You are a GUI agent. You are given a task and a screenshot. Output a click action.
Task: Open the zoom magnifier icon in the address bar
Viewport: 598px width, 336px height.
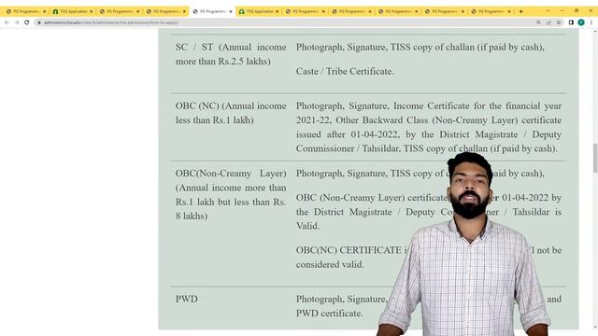(x=538, y=22)
